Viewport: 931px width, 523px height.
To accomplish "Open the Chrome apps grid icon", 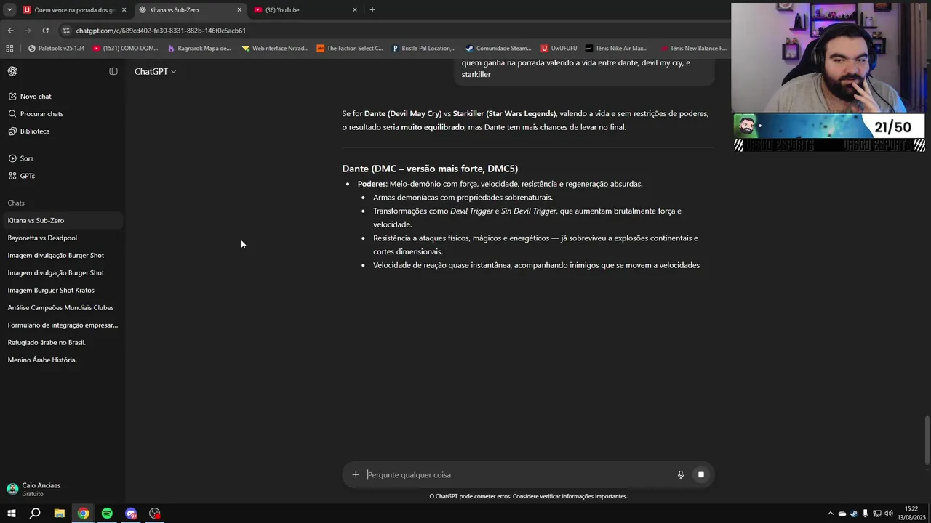I will (x=9, y=49).
